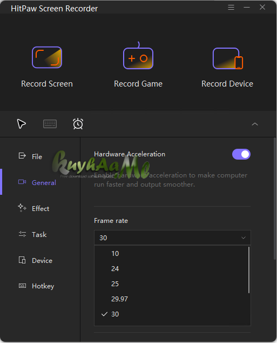The height and width of the screenshot is (343, 277).
Task: Click the Effect tab sparkle icon
Action: 22,208
